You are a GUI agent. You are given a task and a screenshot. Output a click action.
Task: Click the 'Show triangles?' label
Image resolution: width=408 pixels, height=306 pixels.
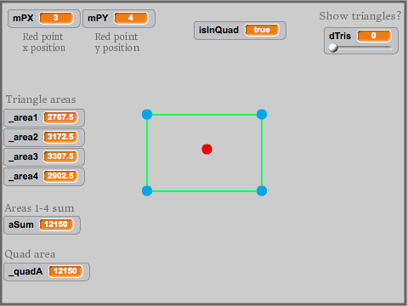tap(360, 16)
